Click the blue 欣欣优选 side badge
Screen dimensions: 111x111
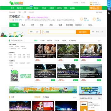109,5
